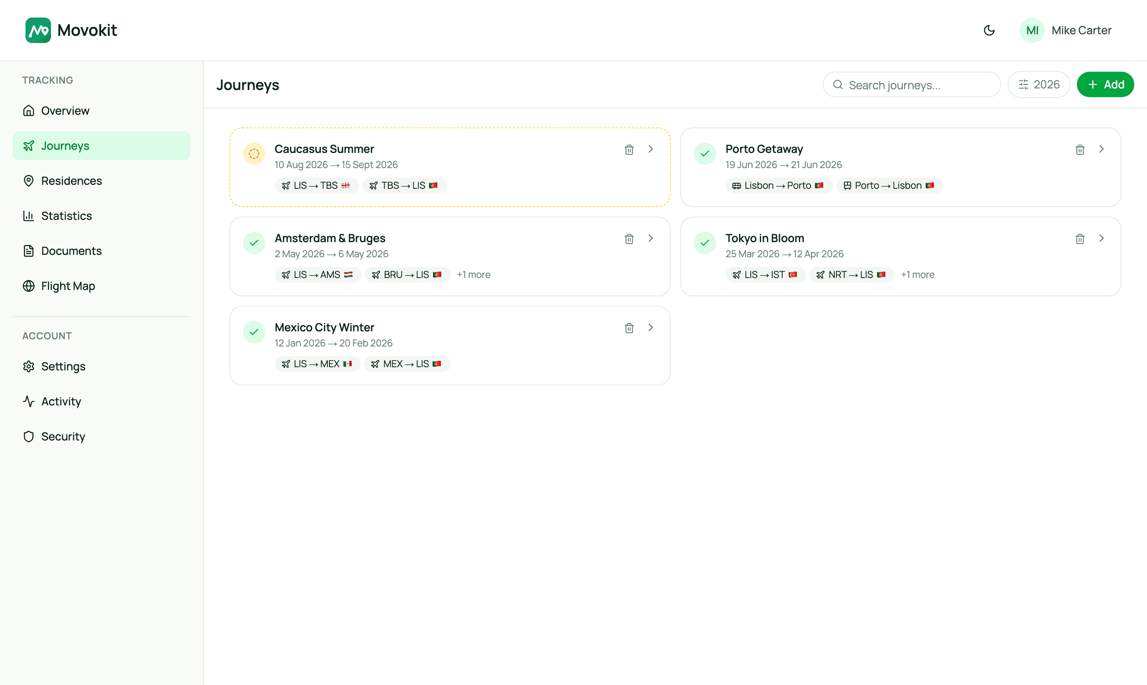Select the Porto → Lisbon train chip
1147x685 pixels.
(x=889, y=186)
